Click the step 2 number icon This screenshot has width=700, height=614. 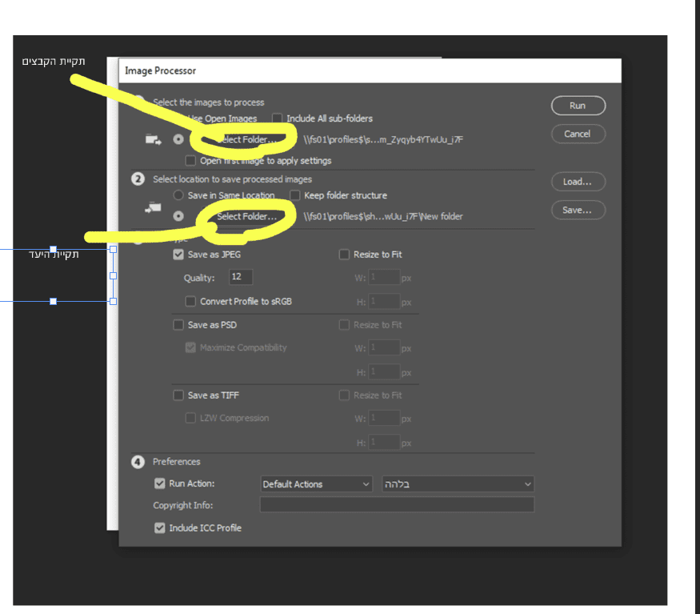tap(138, 179)
